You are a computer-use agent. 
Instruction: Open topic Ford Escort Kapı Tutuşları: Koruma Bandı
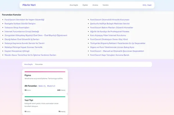[110, 55]
